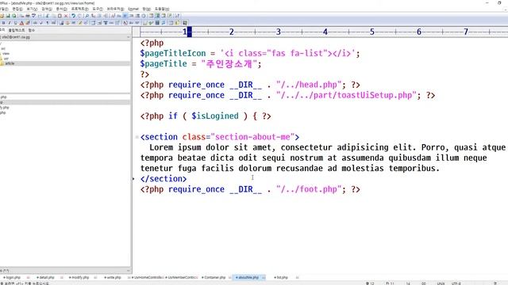Click column marker 3 on the ruler
The image size is (508, 285).
[279, 32]
